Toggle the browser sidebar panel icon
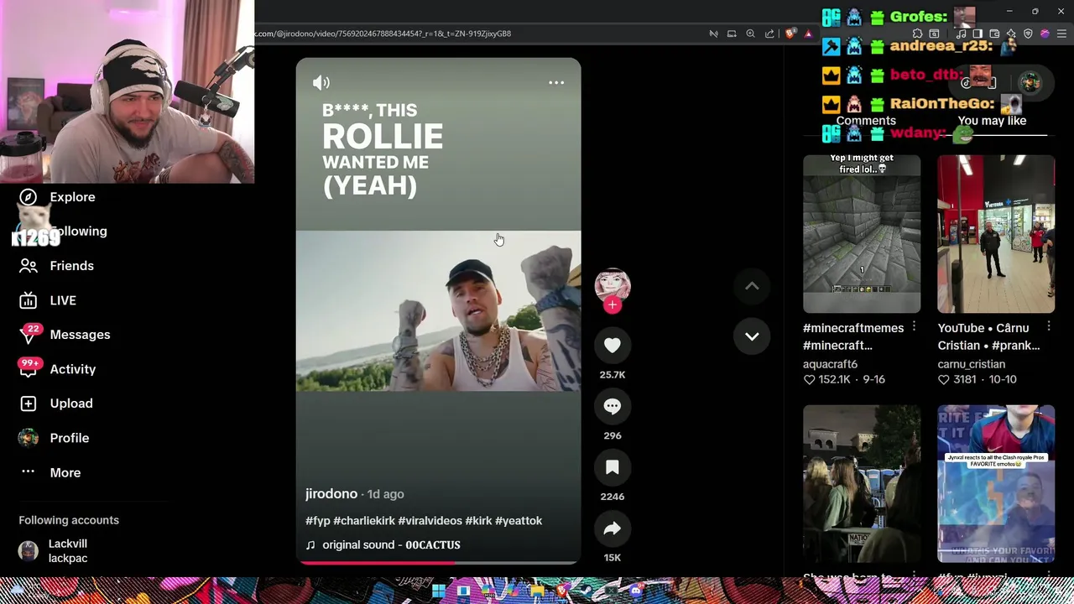The image size is (1074, 604). click(978, 34)
